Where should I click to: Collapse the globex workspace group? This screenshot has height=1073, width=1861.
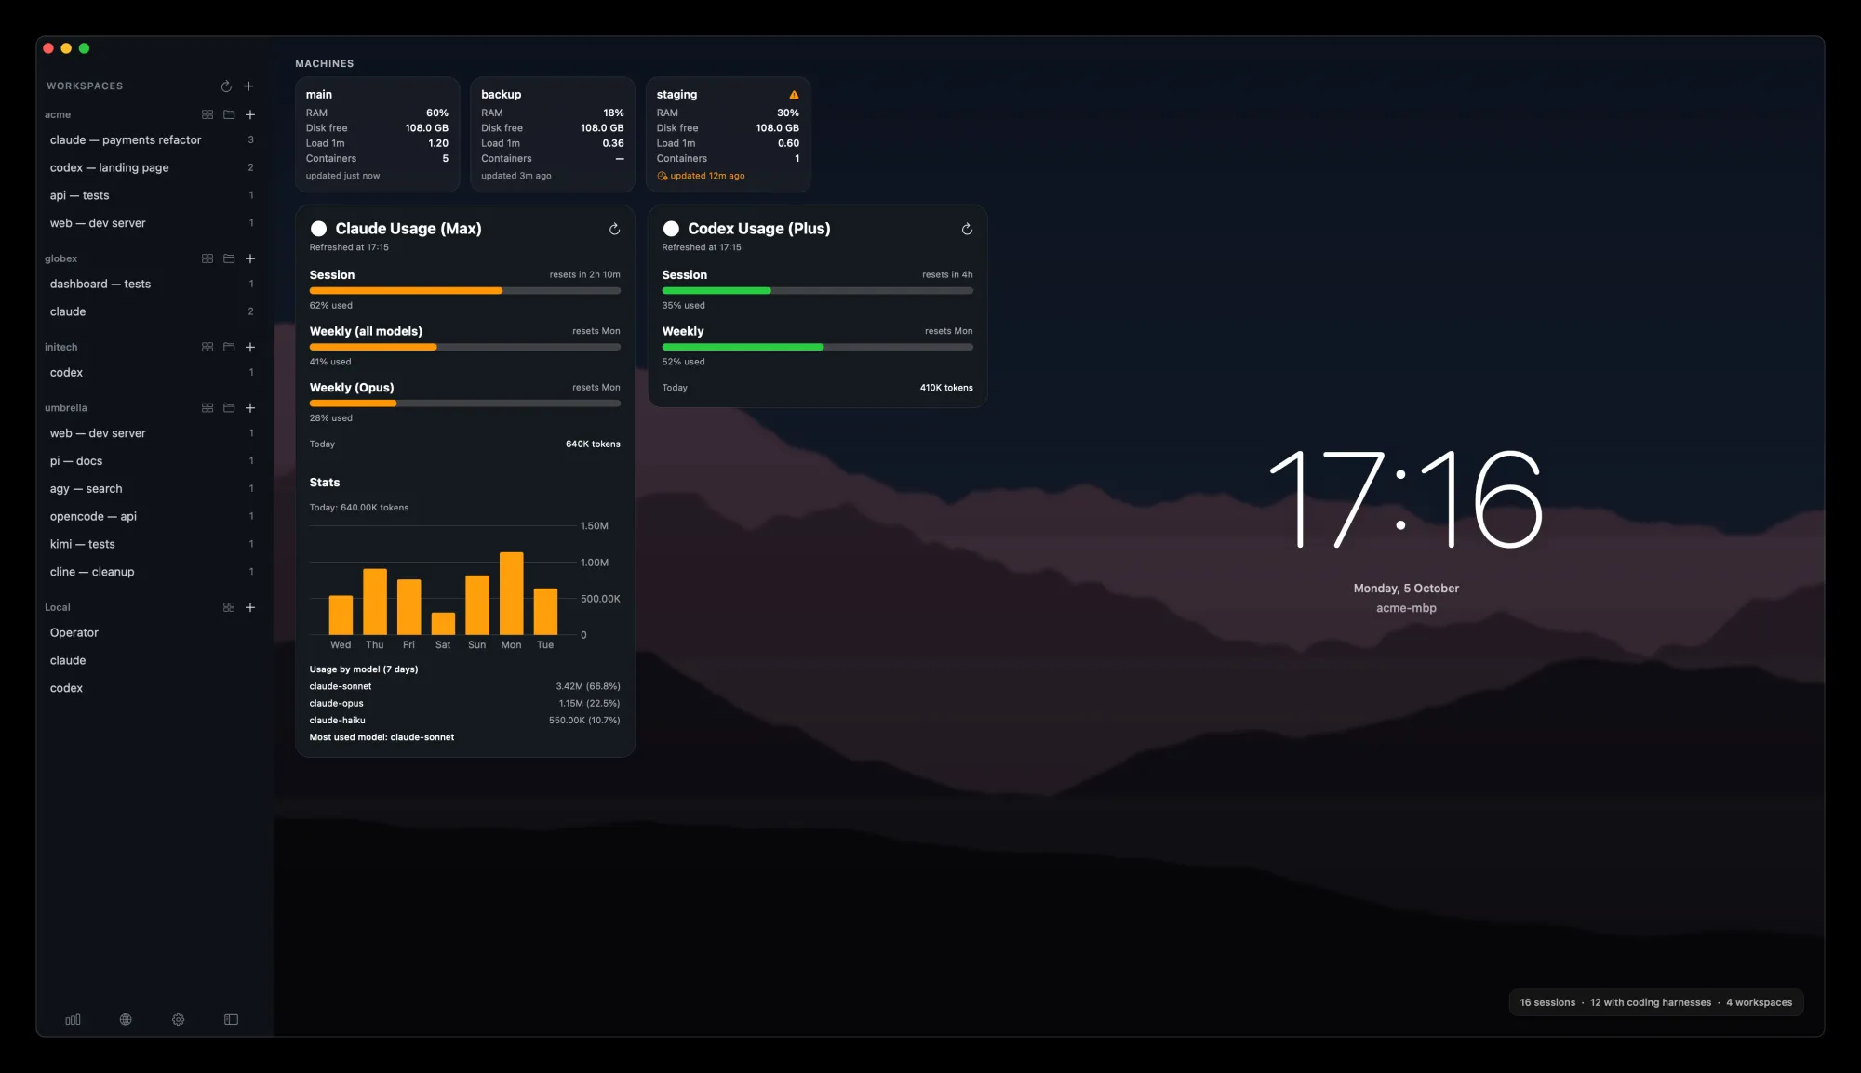pyautogui.click(x=60, y=258)
